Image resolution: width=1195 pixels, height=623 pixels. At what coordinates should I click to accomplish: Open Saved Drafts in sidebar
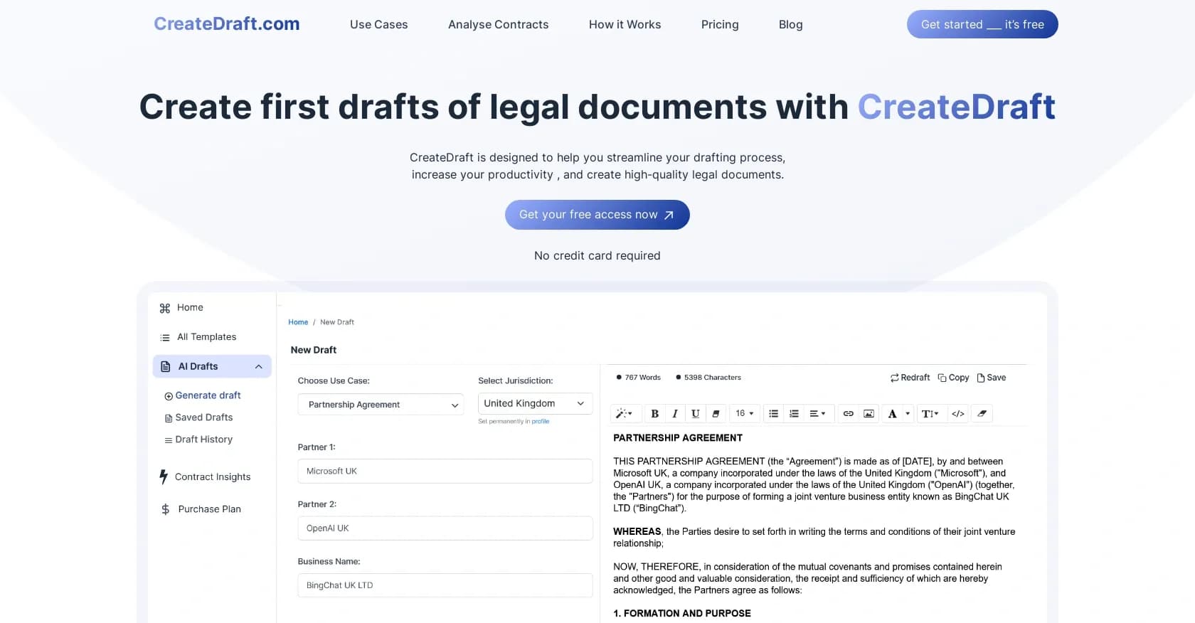click(203, 417)
